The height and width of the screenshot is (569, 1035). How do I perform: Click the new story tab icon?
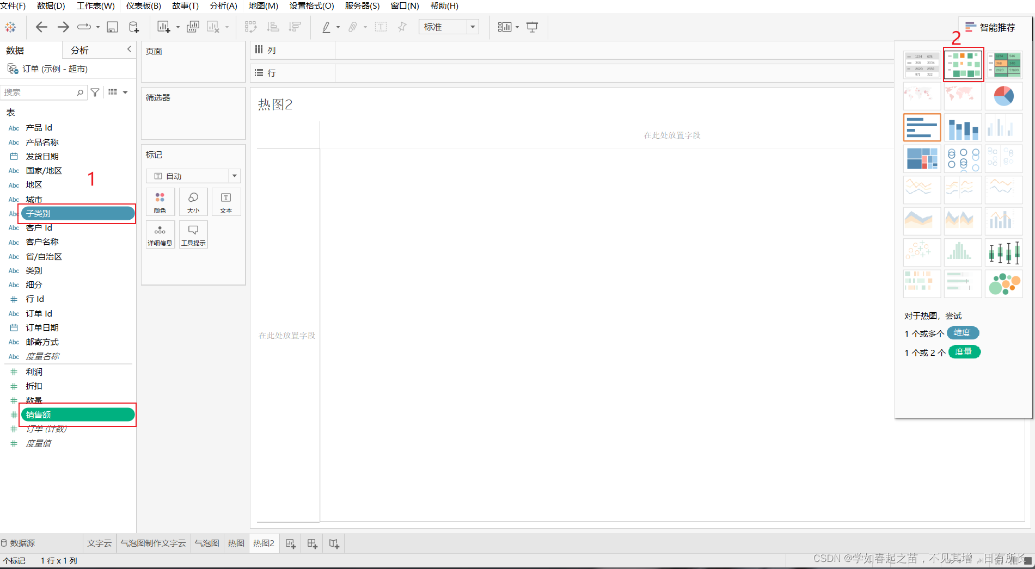tap(334, 543)
